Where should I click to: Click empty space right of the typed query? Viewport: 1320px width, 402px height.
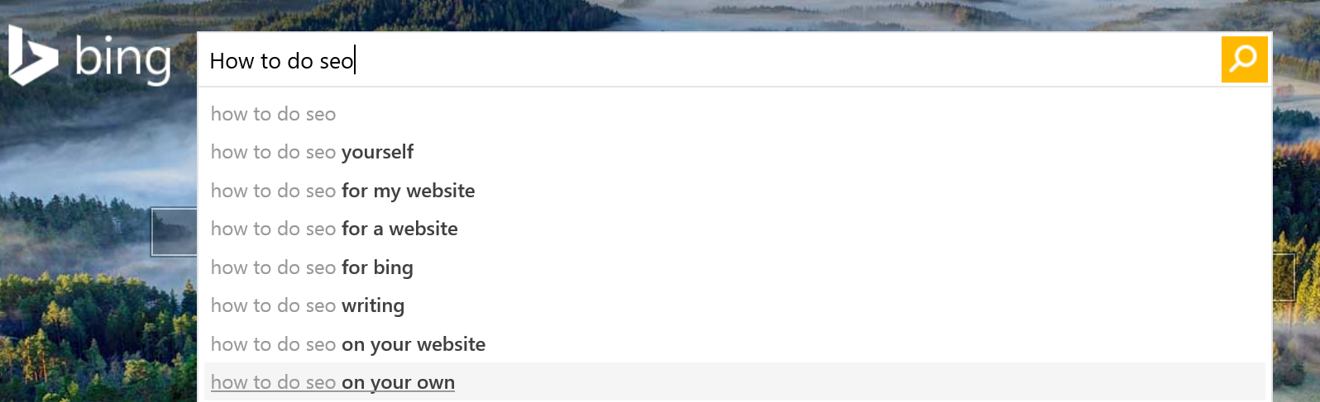[x=786, y=59]
